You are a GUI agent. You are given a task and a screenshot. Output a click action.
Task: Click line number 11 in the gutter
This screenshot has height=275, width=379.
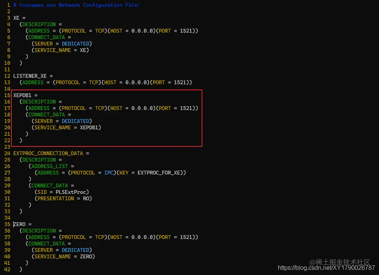(7, 70)
